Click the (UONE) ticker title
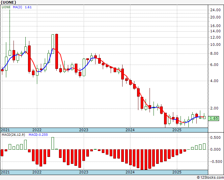Image resolution: width=224 pixels, height=180 pixels. pyautogui.click(x=8, y=2)
